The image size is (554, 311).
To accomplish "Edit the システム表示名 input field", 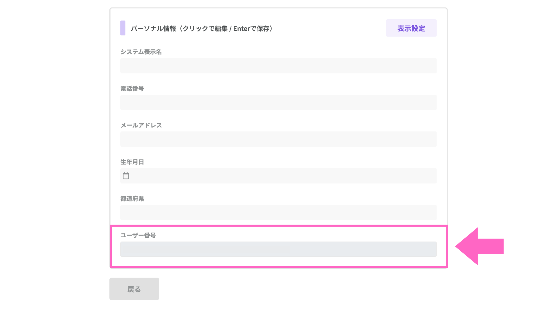I will pyautogui.click(x=278, y=66).
